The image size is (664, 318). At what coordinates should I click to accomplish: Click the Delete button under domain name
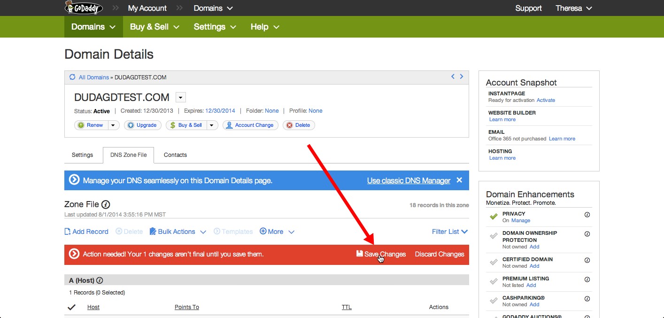[x=299, y=125]
